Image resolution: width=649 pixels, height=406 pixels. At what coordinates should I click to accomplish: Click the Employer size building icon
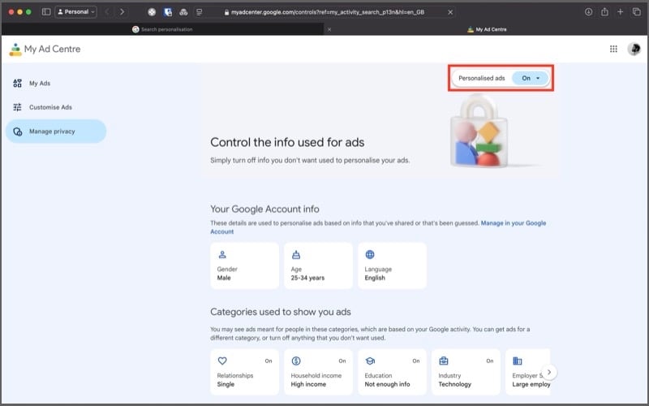(518, 361)
